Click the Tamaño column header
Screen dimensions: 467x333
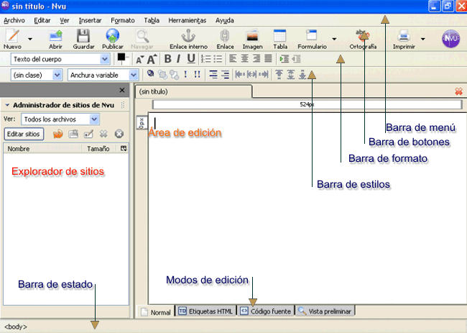coord(98,148)
